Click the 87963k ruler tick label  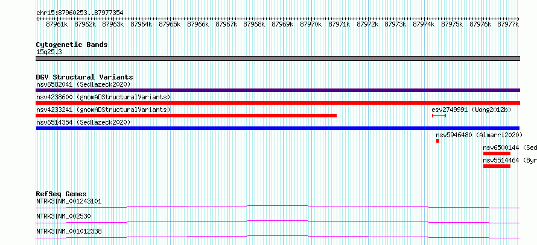pos(113,24)
